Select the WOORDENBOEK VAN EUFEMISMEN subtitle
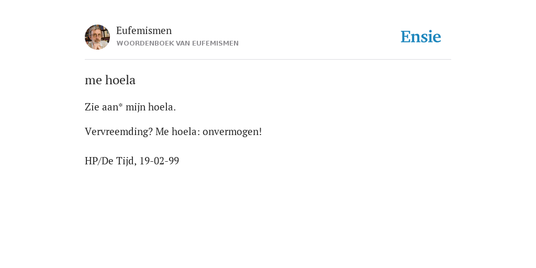 pyautogui.click(x=177, y=43)
